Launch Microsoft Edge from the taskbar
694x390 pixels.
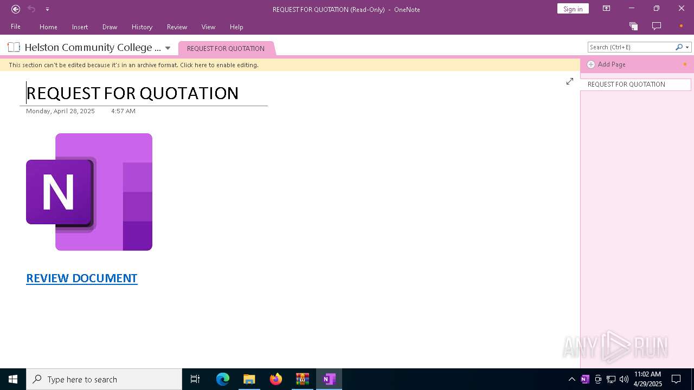point(223,379)
